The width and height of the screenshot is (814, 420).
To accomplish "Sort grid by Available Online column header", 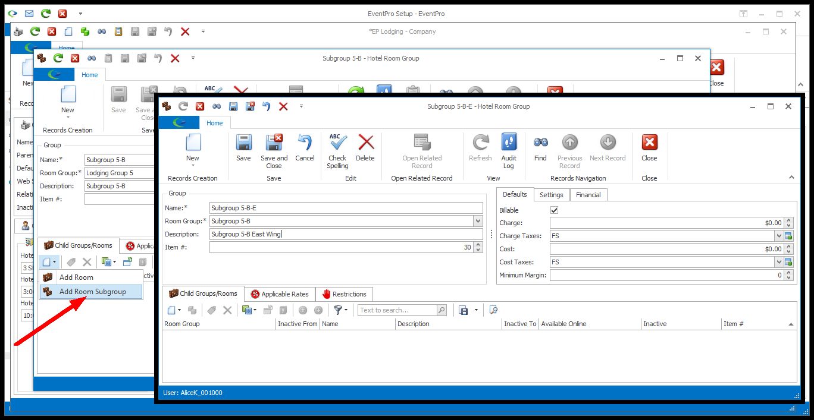I will point(590,324).
